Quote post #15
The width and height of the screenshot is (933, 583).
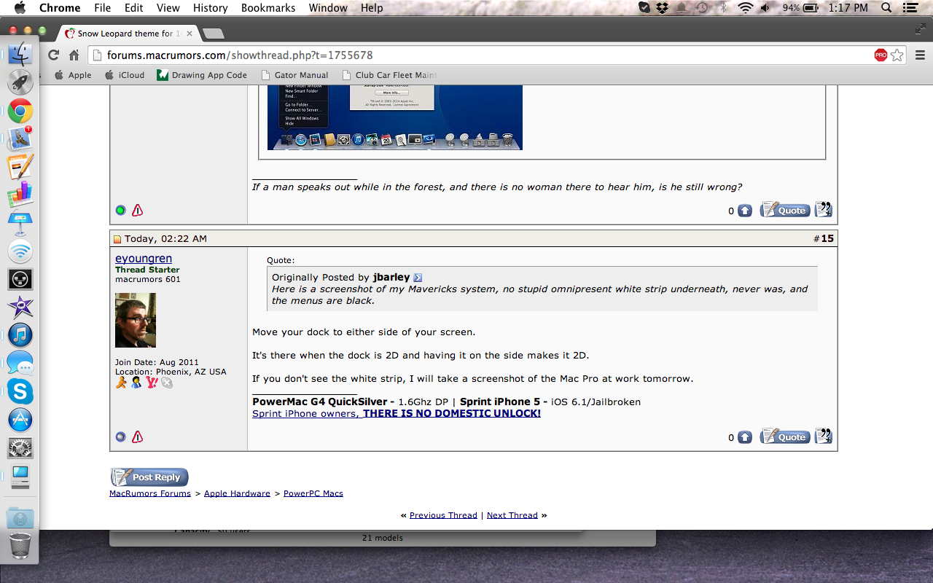(785, 437)
